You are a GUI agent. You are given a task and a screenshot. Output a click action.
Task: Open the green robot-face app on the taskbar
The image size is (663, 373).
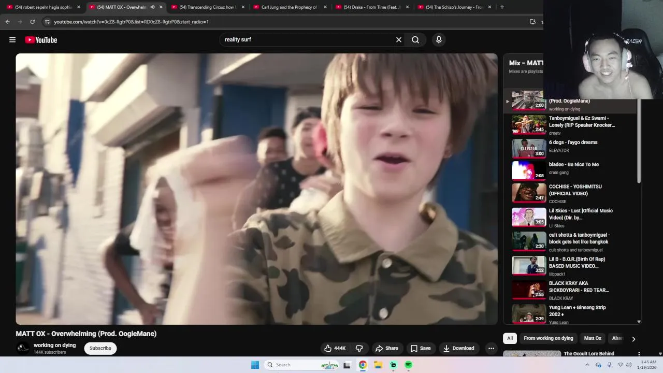393,365
